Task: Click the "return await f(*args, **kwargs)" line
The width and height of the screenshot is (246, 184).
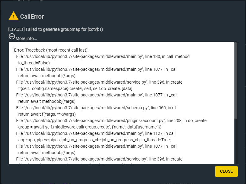Action: click(47, 114)
